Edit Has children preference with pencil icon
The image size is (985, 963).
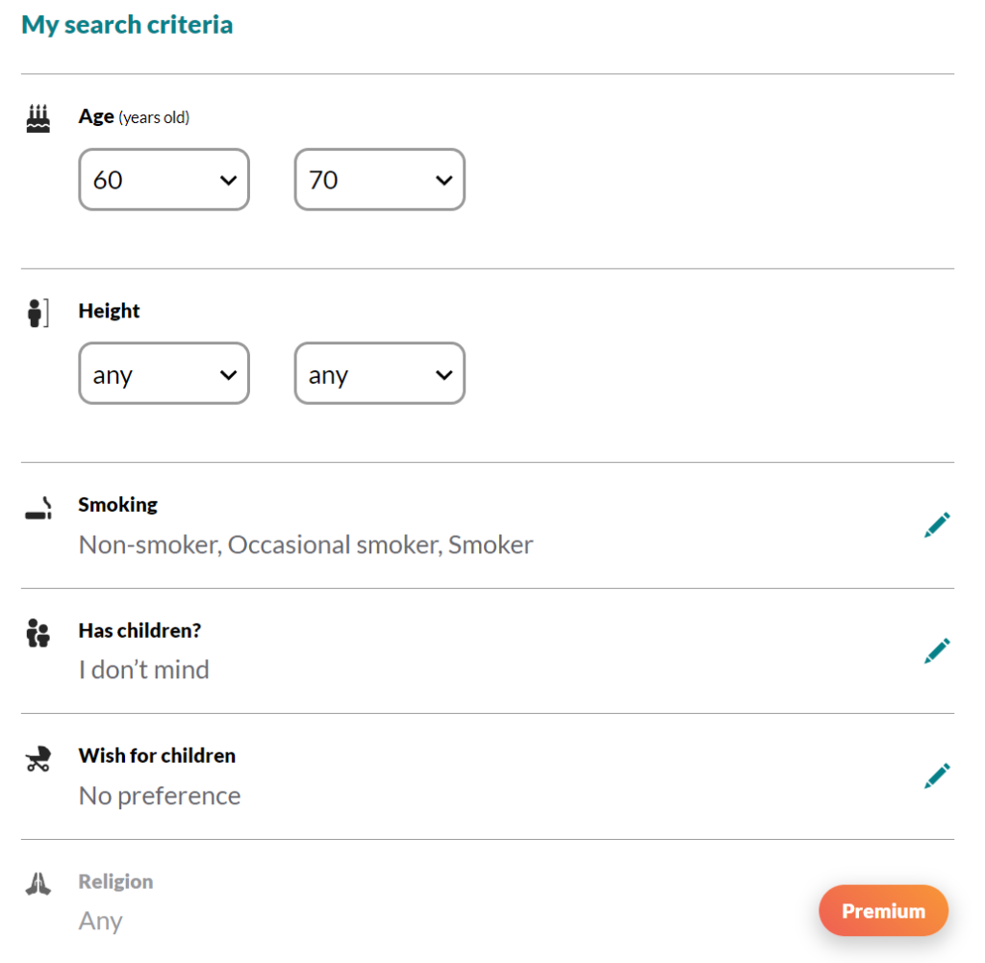[937, 650]
